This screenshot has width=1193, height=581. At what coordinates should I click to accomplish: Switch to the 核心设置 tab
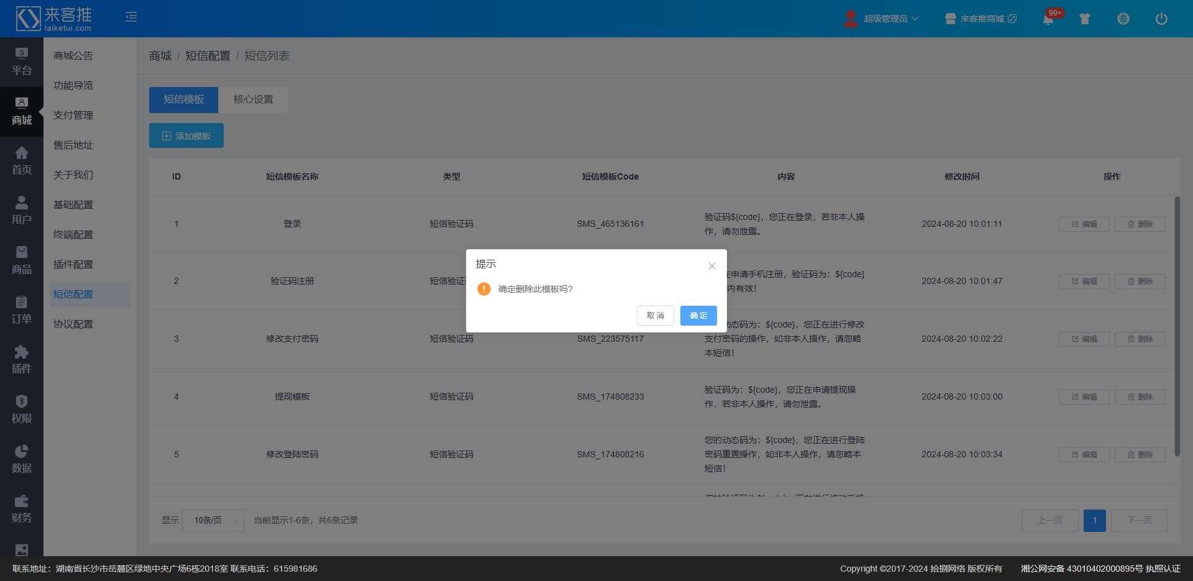point(253,99)
